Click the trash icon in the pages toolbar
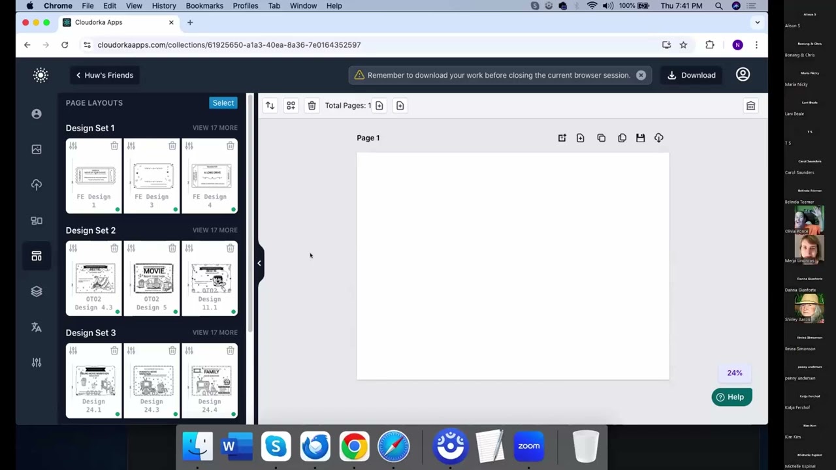This screenshot has height=470, width=836. click(312, 105)
